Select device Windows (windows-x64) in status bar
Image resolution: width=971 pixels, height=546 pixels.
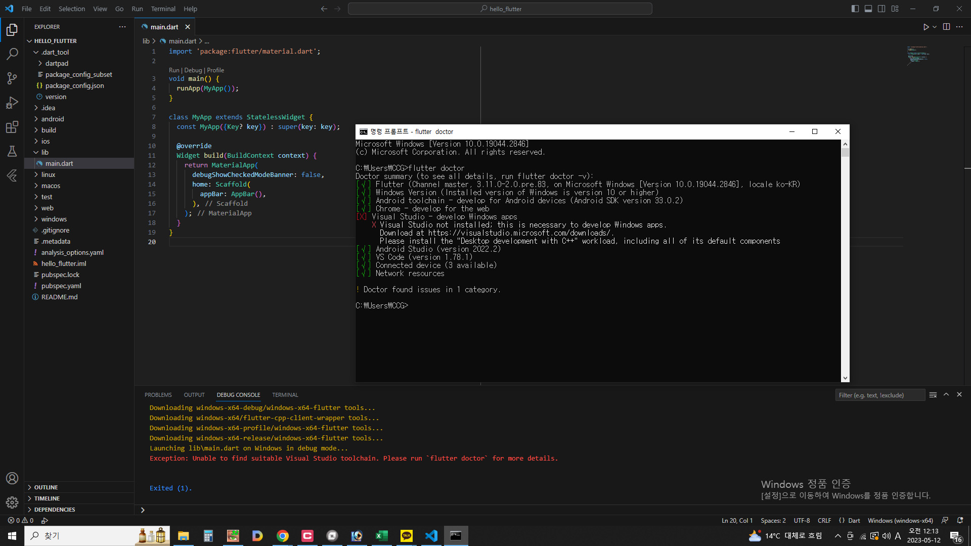(x=900, y=520)
